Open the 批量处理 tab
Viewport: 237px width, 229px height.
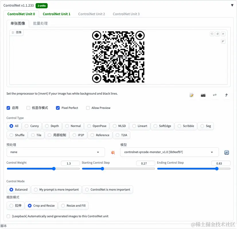point(40,24)
